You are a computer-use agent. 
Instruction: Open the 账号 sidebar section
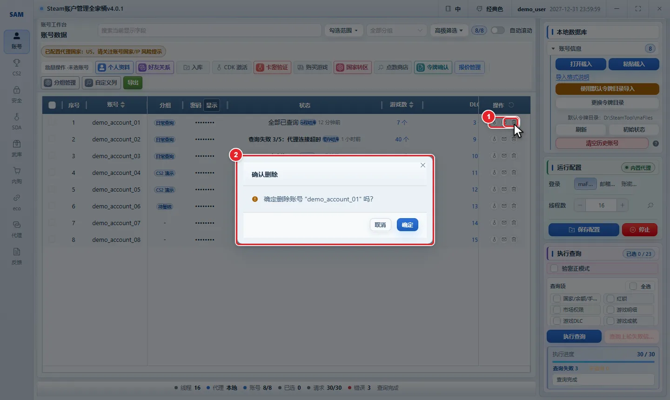17,41
